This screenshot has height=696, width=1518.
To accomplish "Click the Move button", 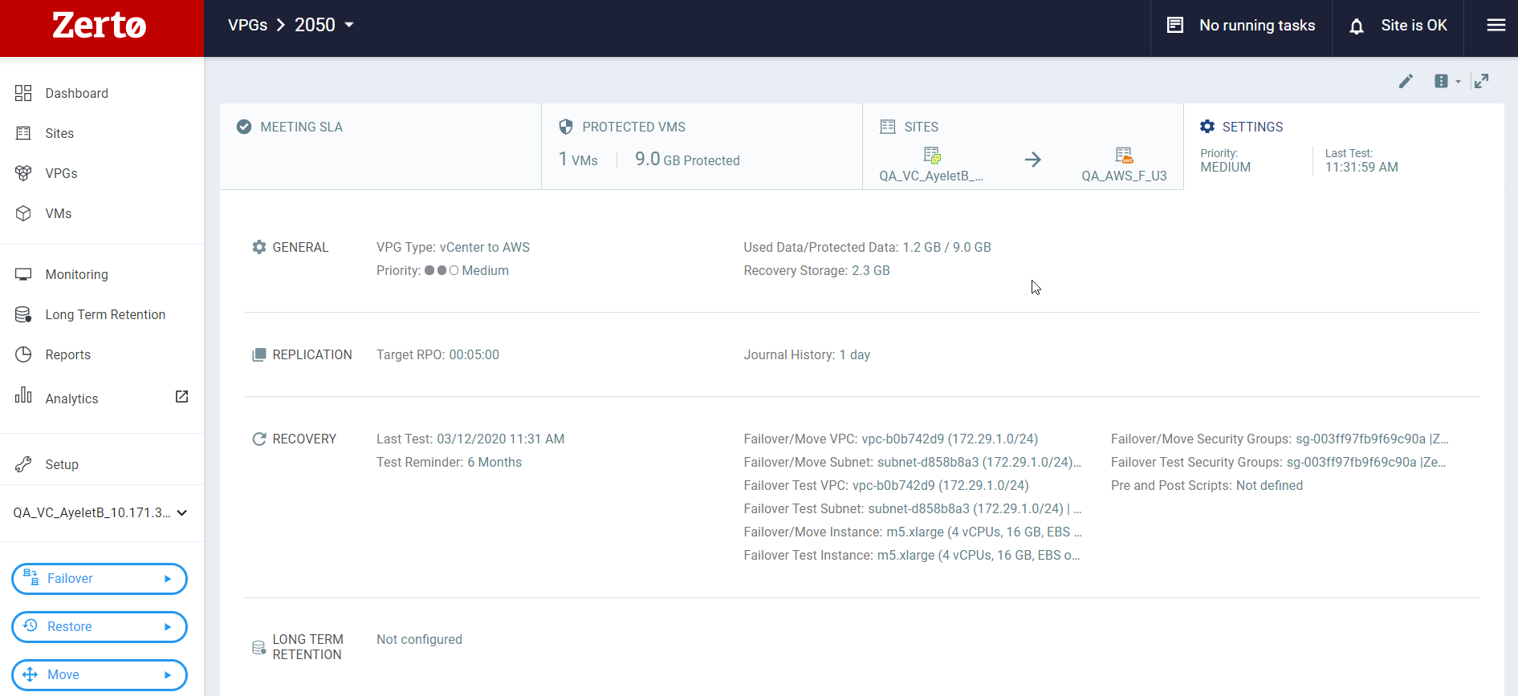I will point(100,675).
